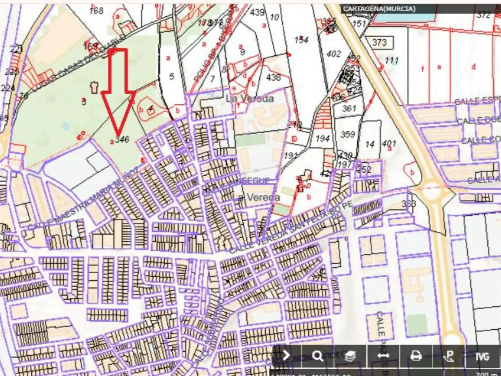Screen dimensions: 501x376
Task: Click parcel 438 on the map
Action: click(x=273, y=77)
